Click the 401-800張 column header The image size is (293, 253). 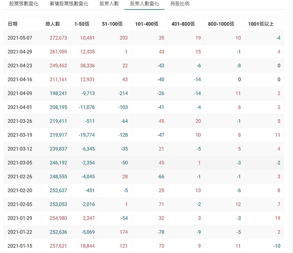click(x=183, y=24)
